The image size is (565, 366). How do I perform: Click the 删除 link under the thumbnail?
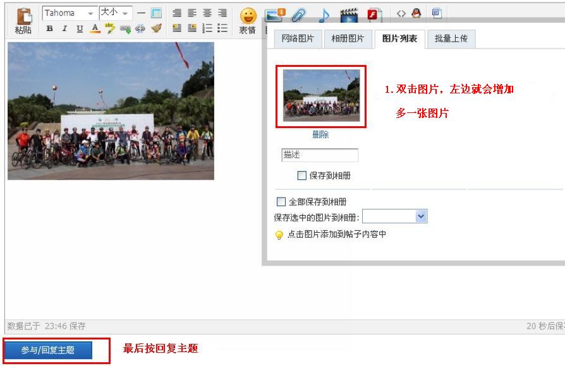320,135
